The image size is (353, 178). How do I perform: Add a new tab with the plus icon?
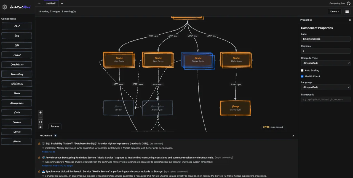point(62,4)
